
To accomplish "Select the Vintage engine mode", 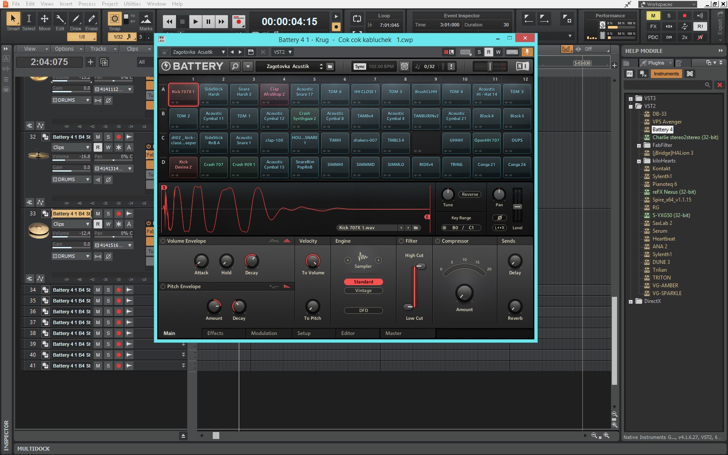I will pos(363,291).
